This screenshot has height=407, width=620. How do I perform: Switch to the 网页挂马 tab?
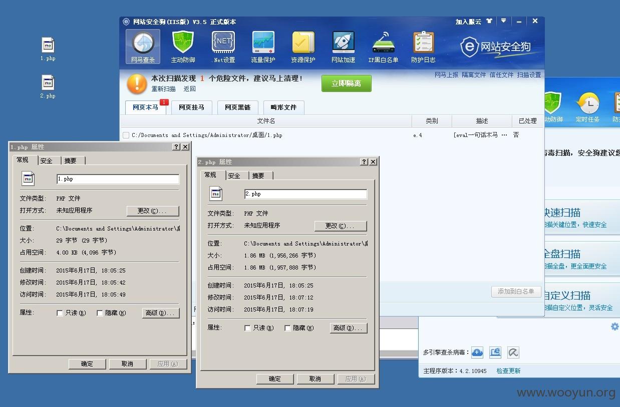191,107
